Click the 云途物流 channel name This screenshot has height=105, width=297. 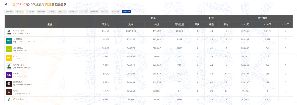click(18, 39)
